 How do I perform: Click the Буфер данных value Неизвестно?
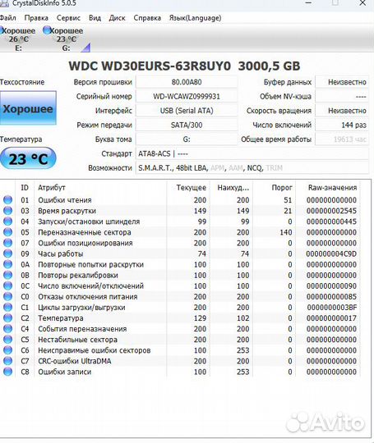(x=342, y=82)
